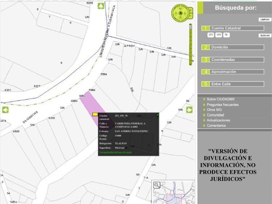The width and height of the screenshot is (272, 204).
Task: Click TLALPAN delegación value in popup
Action: [x=121, y=143]
